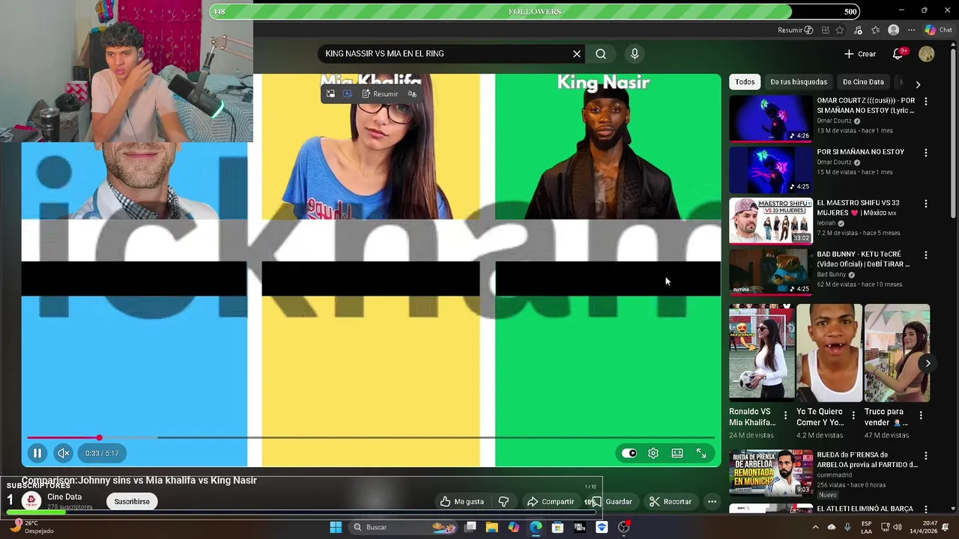Click the Me gusta like button
Image resolution: width=959 pixels, height=539 pixels.
(x=462, y=502)
